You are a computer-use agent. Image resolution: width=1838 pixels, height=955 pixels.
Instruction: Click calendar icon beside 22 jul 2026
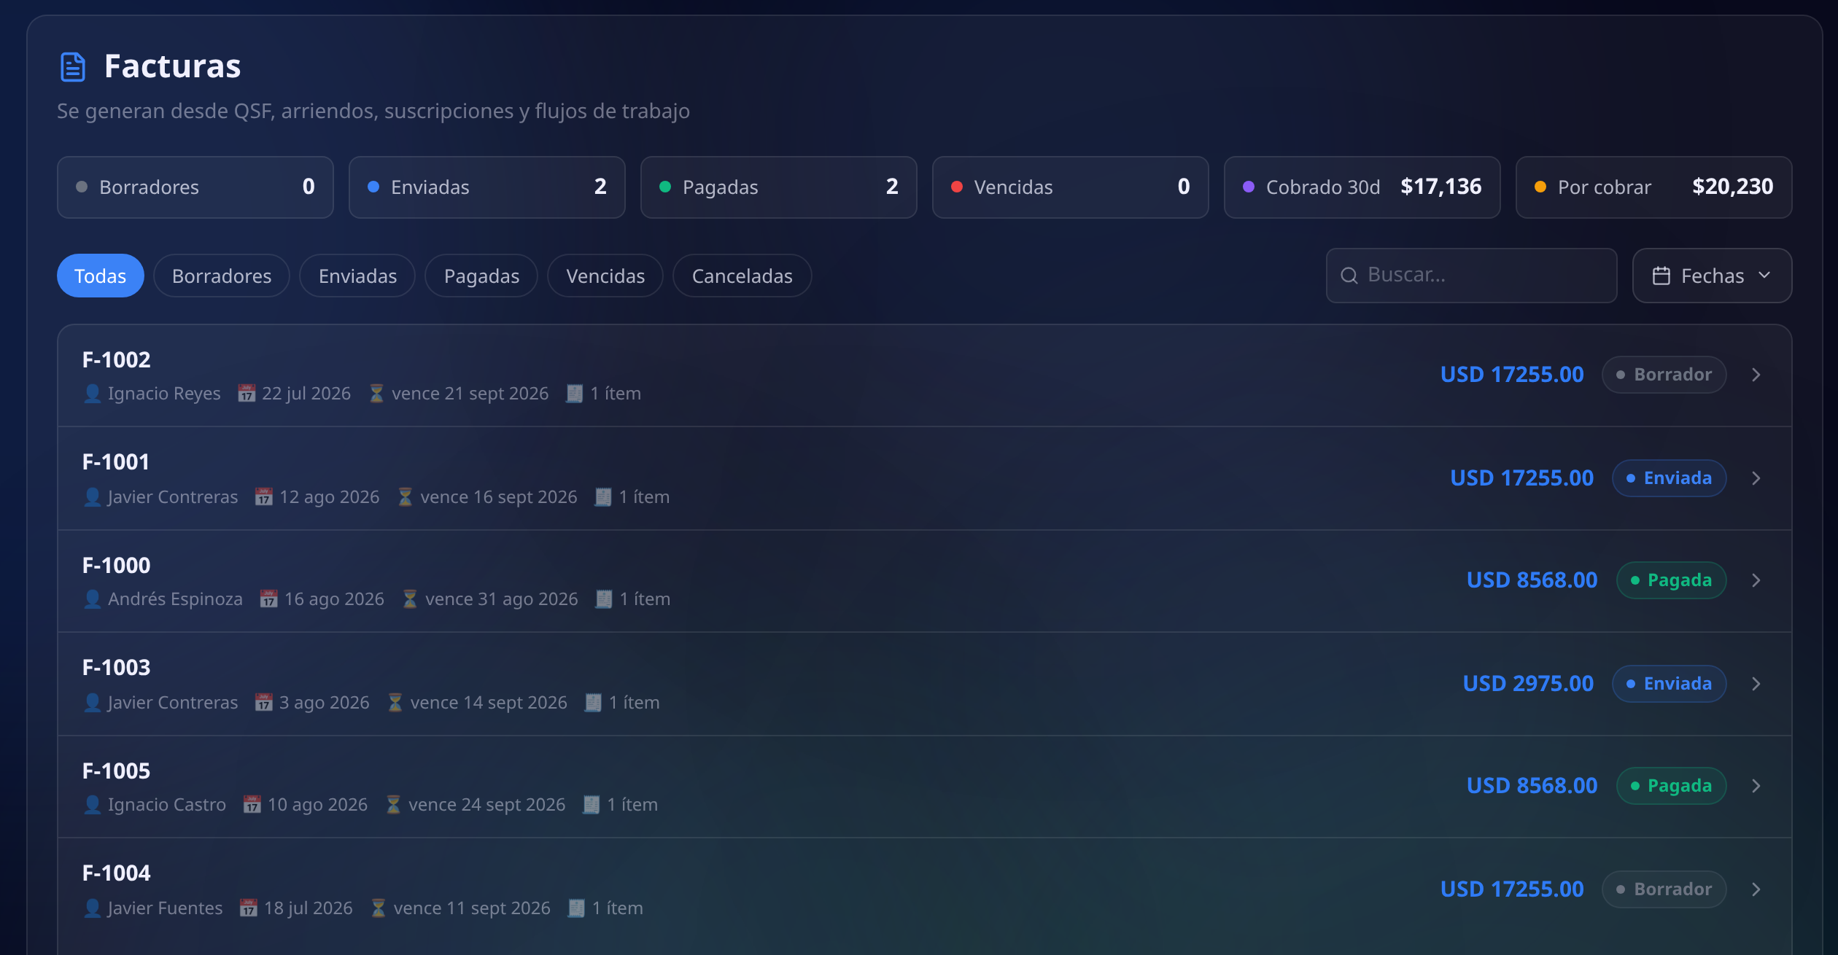[247, 394]
